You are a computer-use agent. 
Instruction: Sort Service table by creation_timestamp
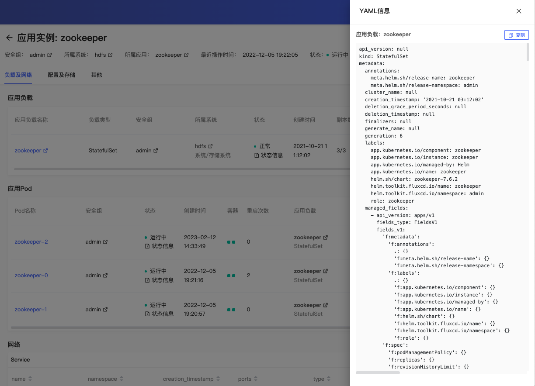click(218, 379)
